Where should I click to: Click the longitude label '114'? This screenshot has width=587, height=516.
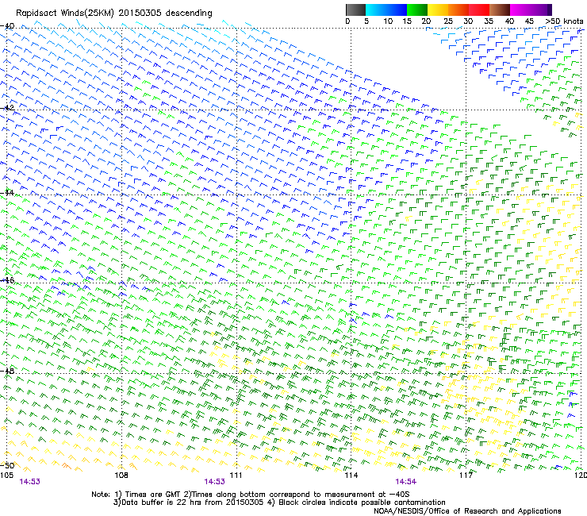(x=351, y=476)
